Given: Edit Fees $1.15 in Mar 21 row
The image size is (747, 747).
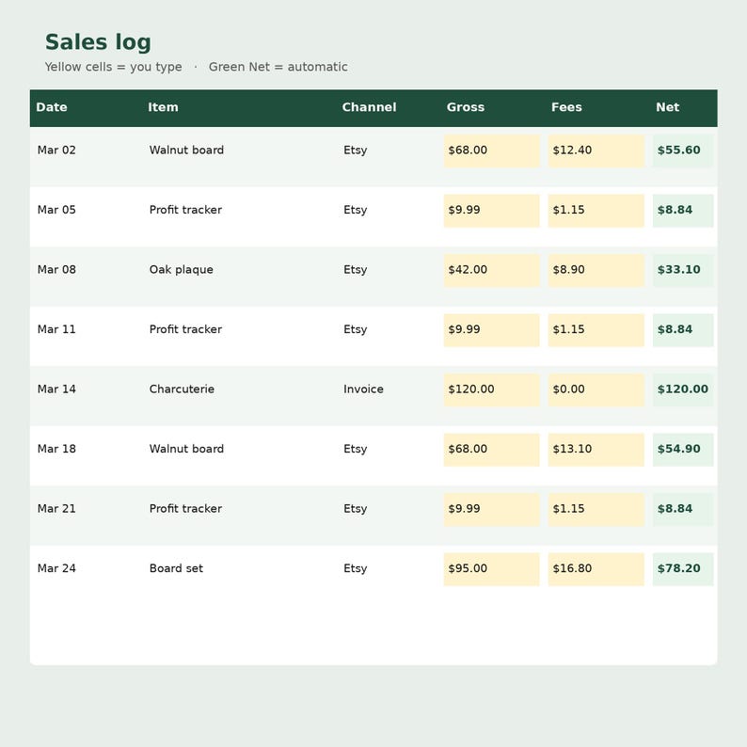Looking at the screenshot, I should (596, 509).
